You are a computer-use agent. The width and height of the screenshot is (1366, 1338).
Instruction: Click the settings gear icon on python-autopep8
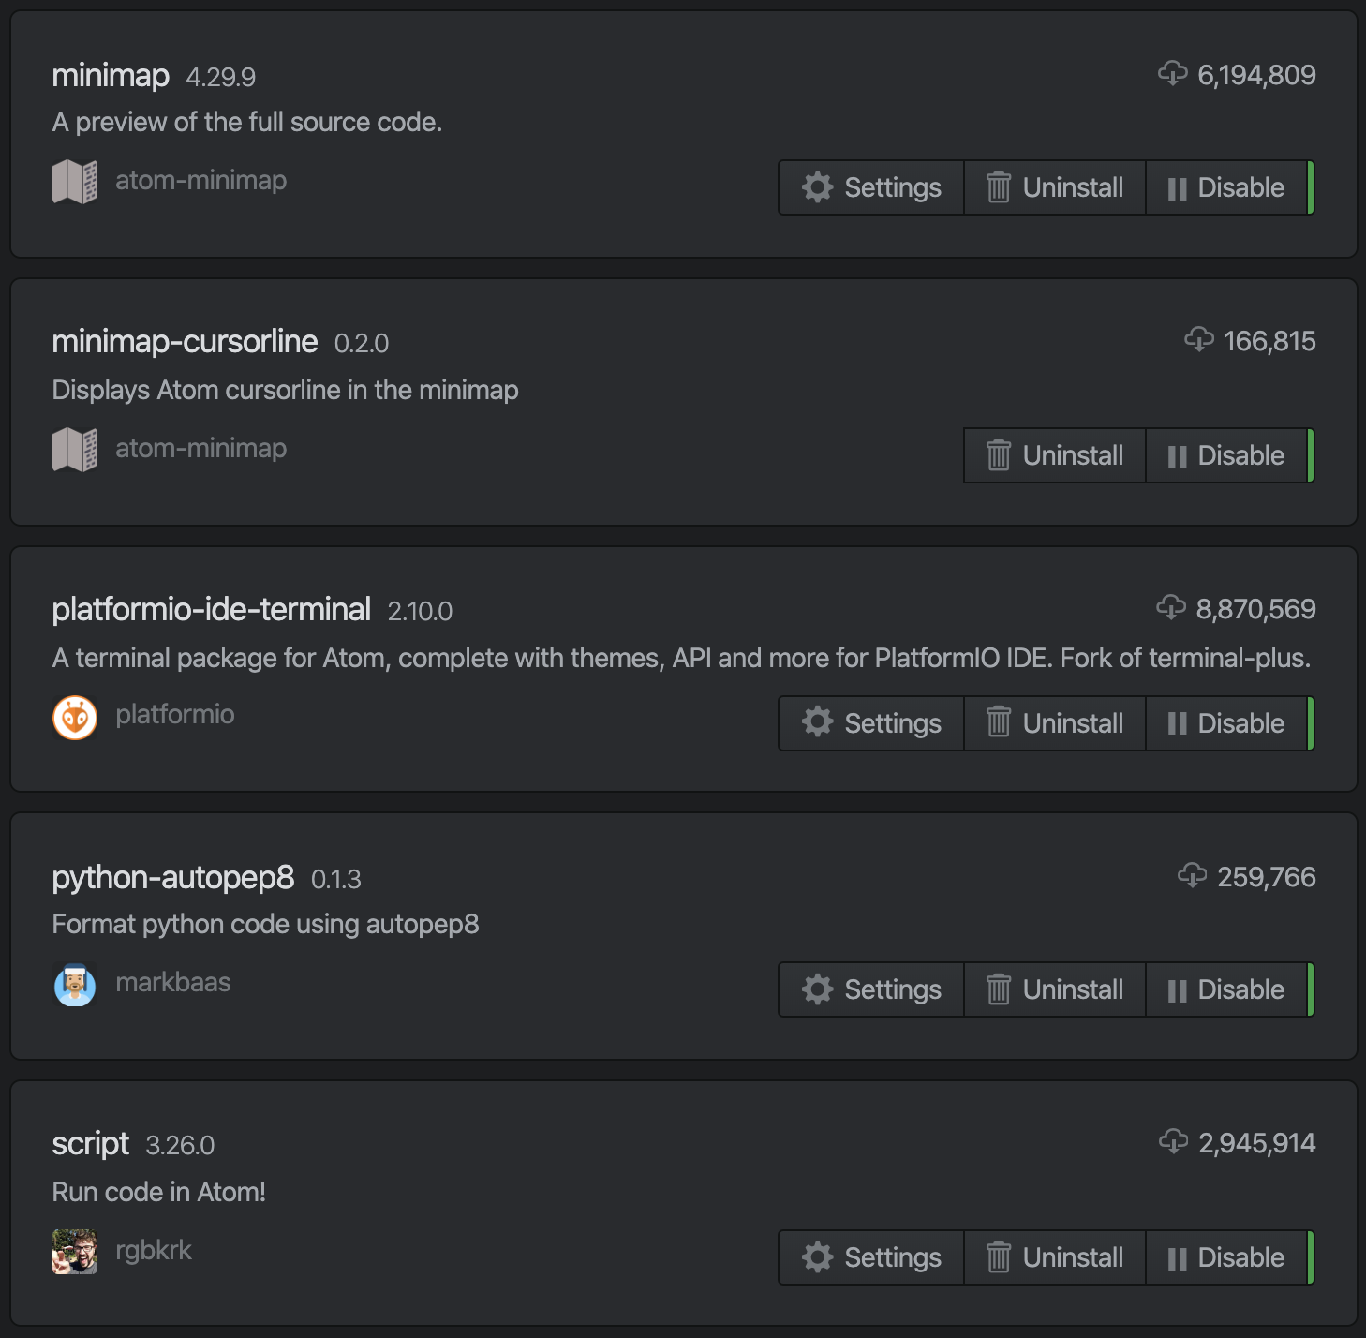click(817, 989)
